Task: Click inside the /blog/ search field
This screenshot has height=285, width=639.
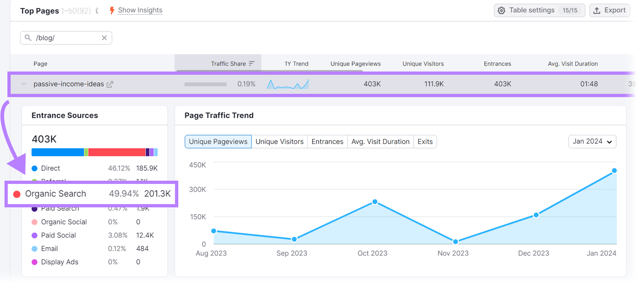Action: (64, 38)
